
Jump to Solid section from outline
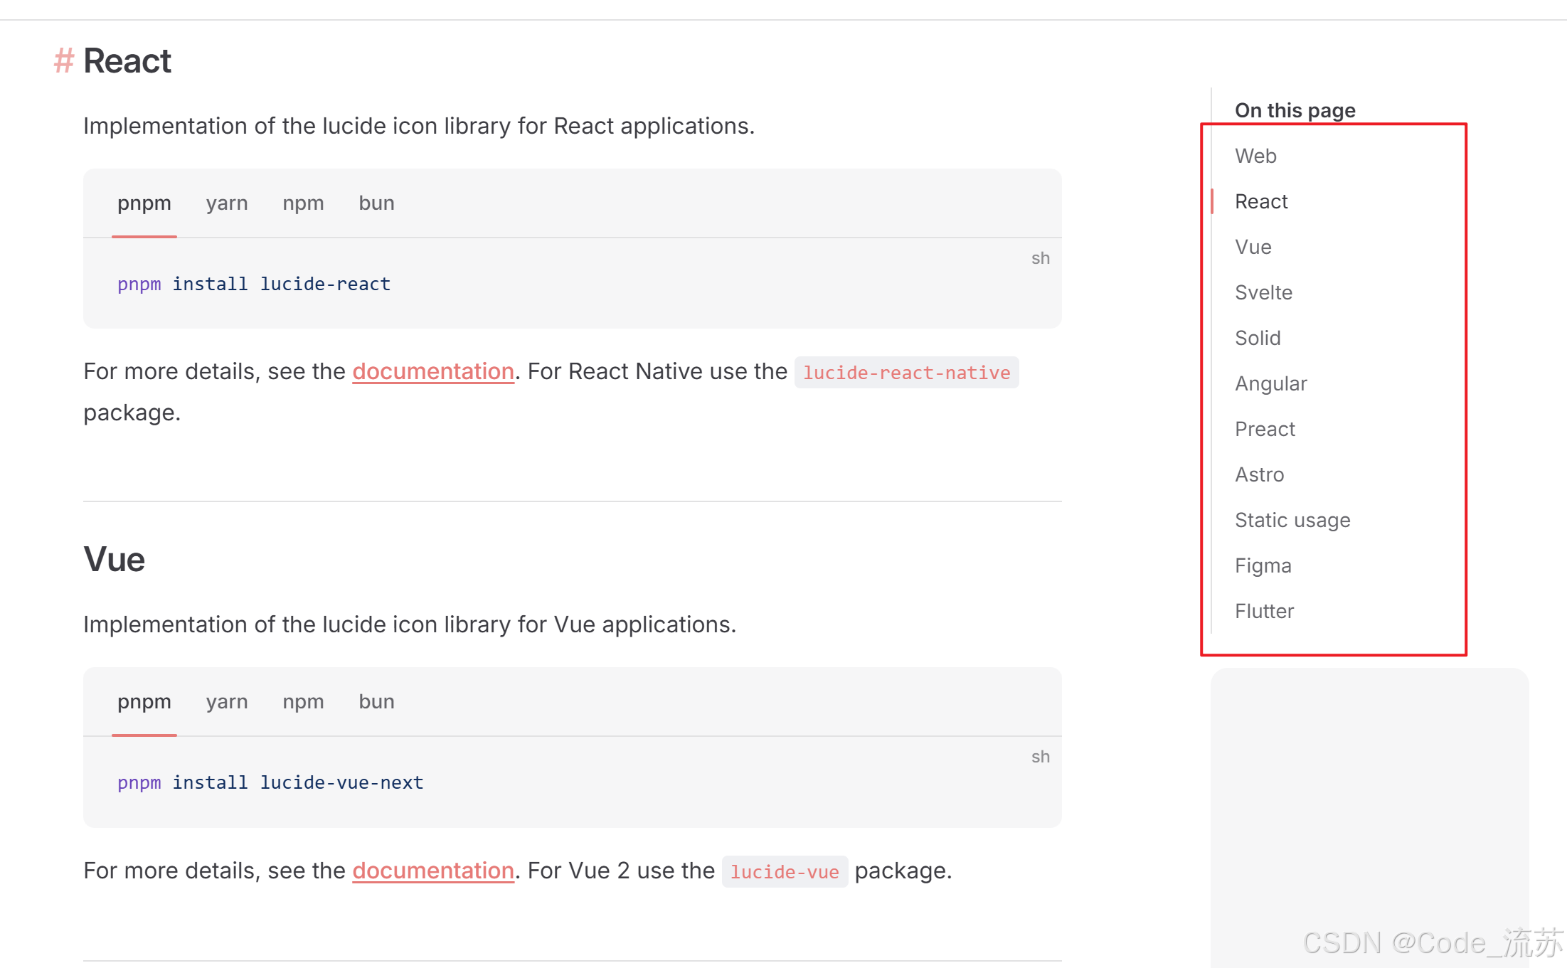pos(1258,339)
